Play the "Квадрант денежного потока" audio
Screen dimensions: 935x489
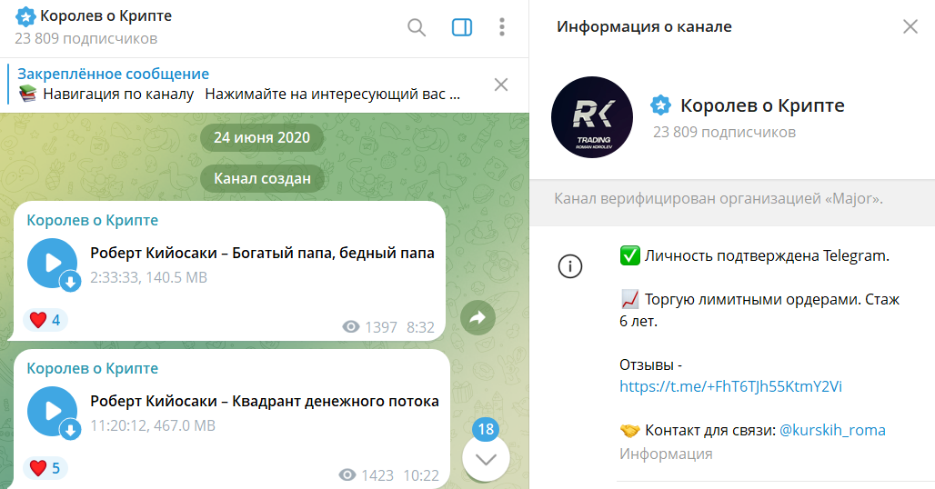click(52, 411)
